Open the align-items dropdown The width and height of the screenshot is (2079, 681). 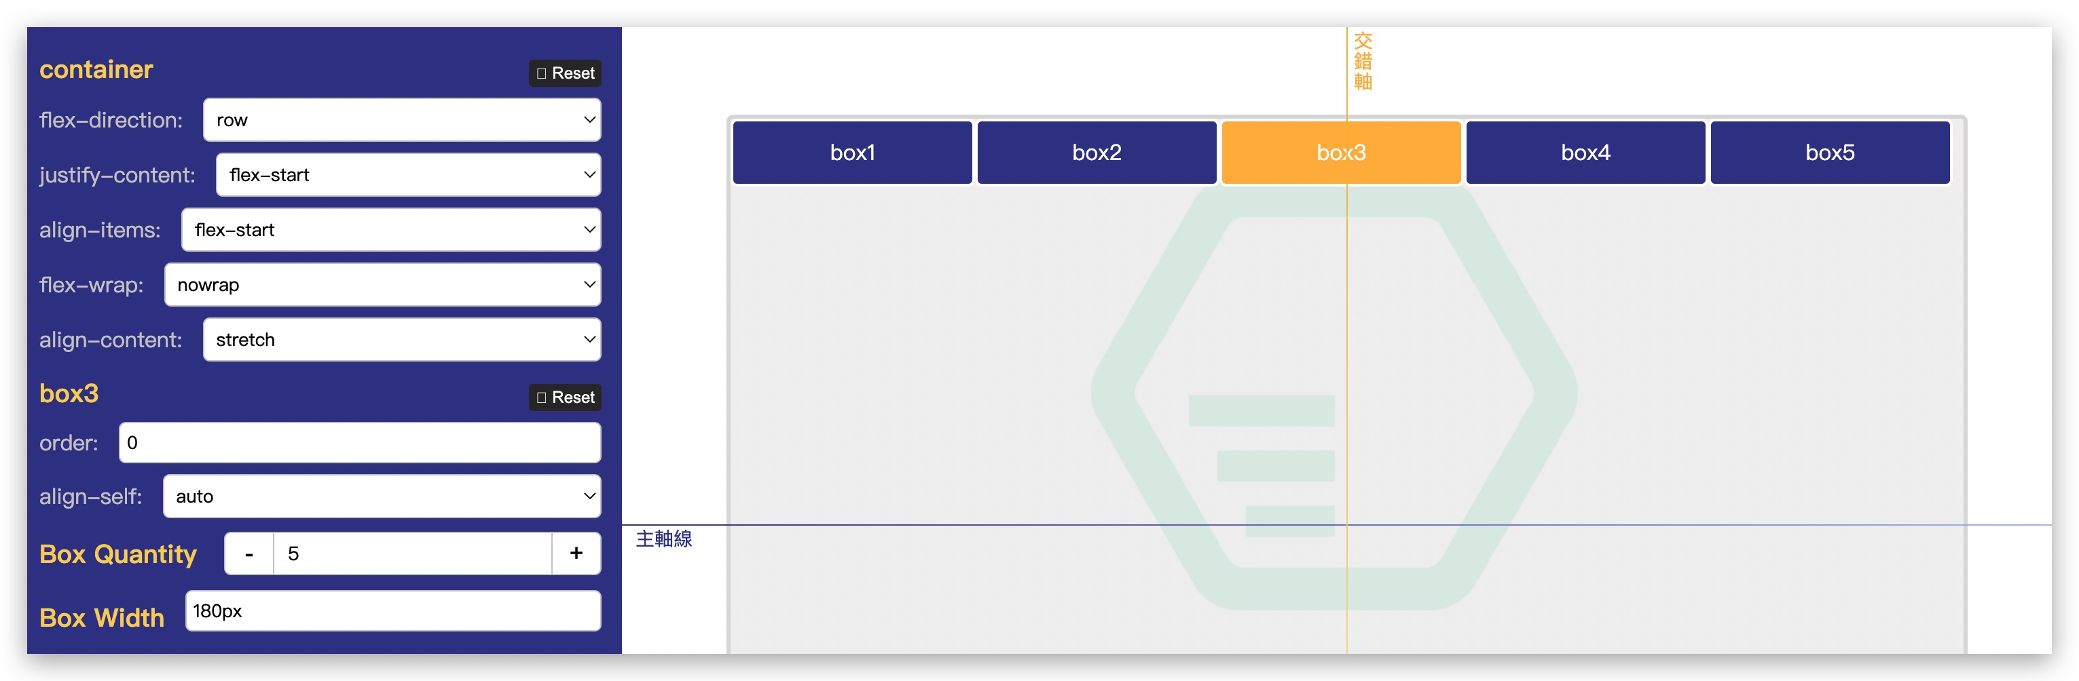pos(390,230)
